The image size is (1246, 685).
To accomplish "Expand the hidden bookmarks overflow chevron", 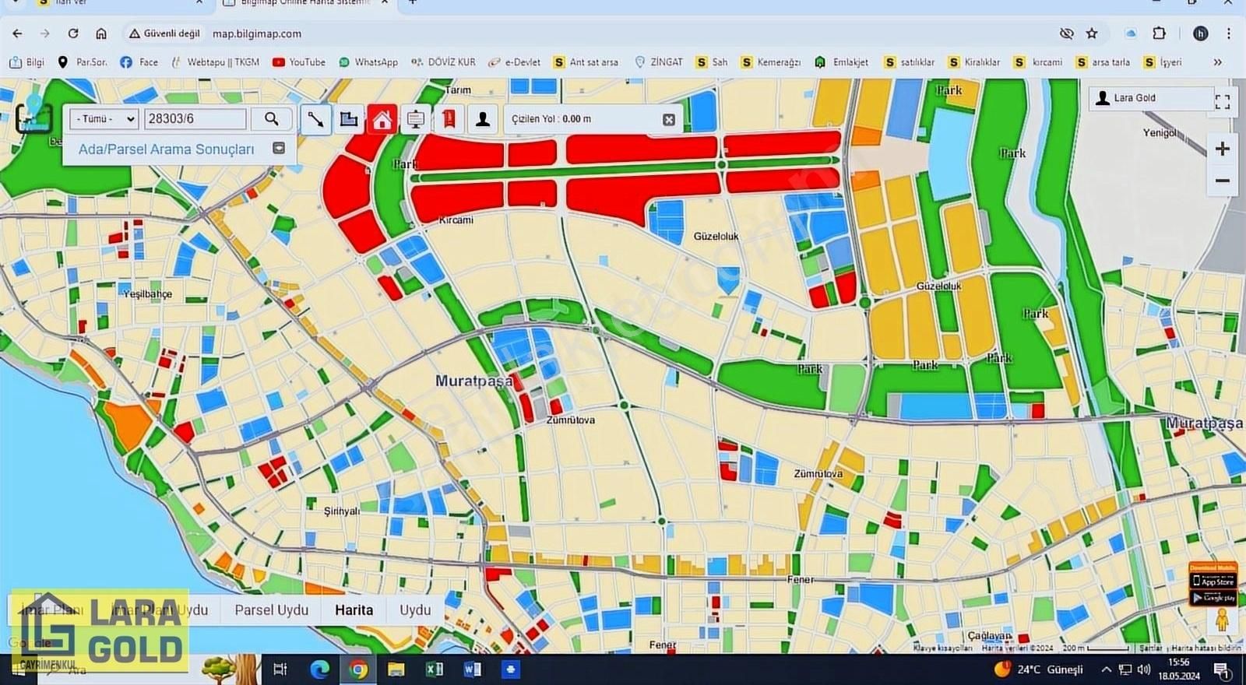I will (x=1217, y=62).
